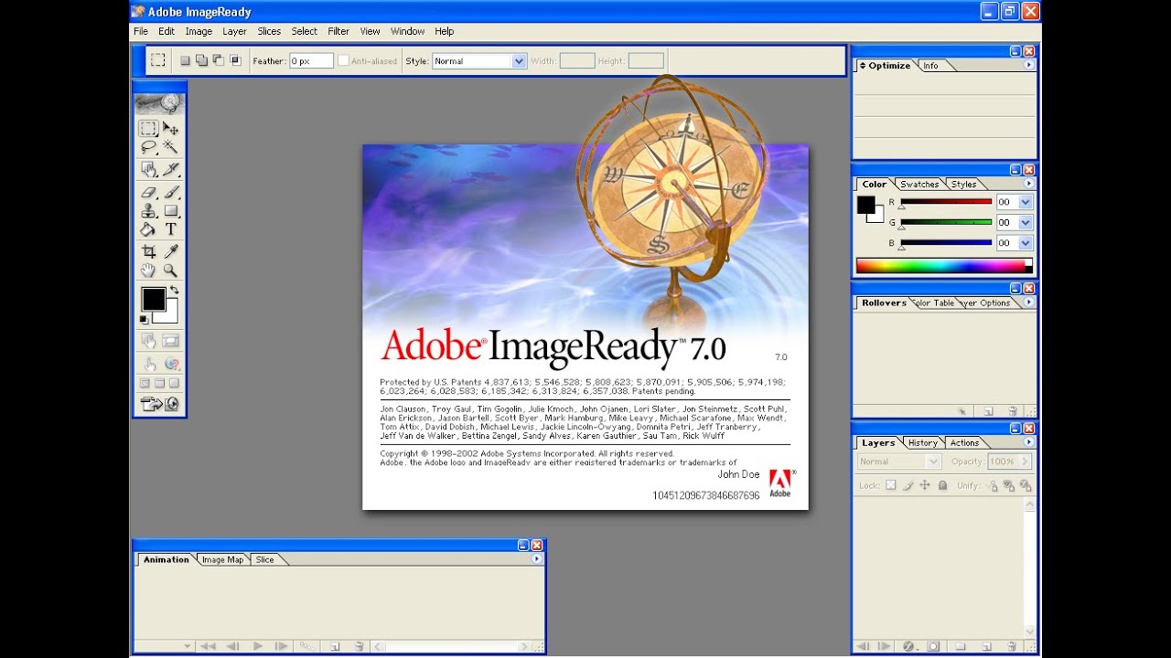Select the Crop tool
Screen dimensions: 1171x658
pos(148,251)
